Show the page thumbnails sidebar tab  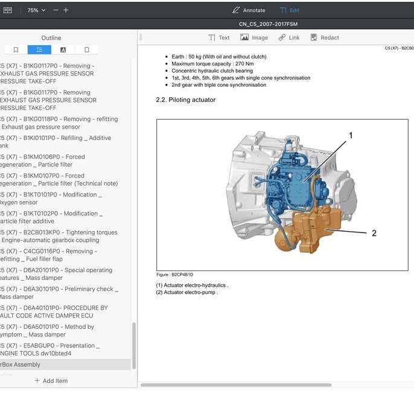(x=87, y=49)
